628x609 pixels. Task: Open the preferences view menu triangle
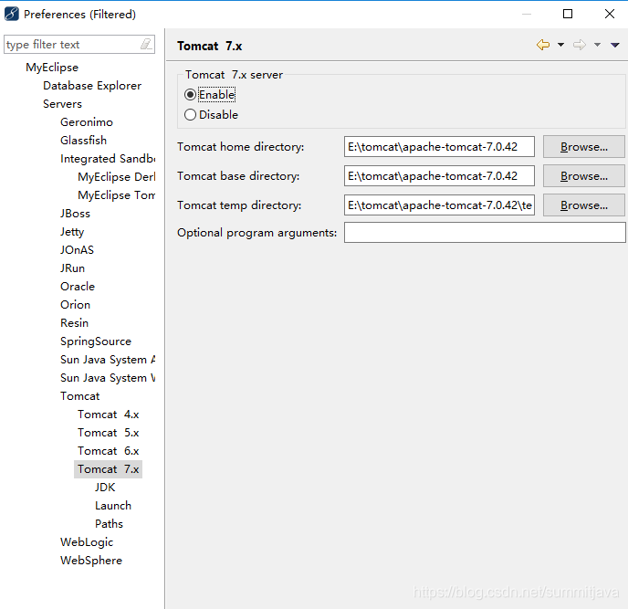pyautogui.click(x=615, y=45)
